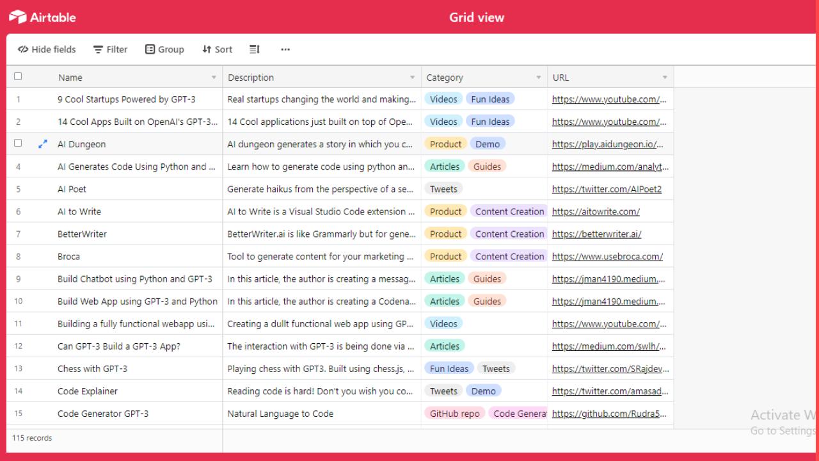This screenshot has height=461, width=819.
Task: Click the GitHub repo tag in row 15
Action: (x=454, y=414)
